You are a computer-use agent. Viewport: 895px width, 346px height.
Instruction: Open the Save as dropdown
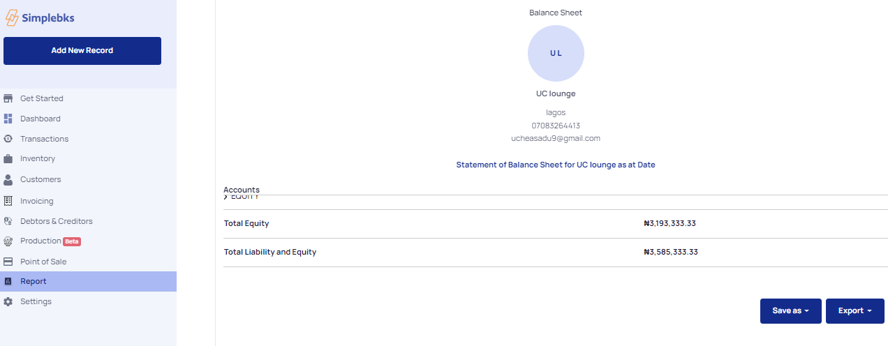coord(791,311)
